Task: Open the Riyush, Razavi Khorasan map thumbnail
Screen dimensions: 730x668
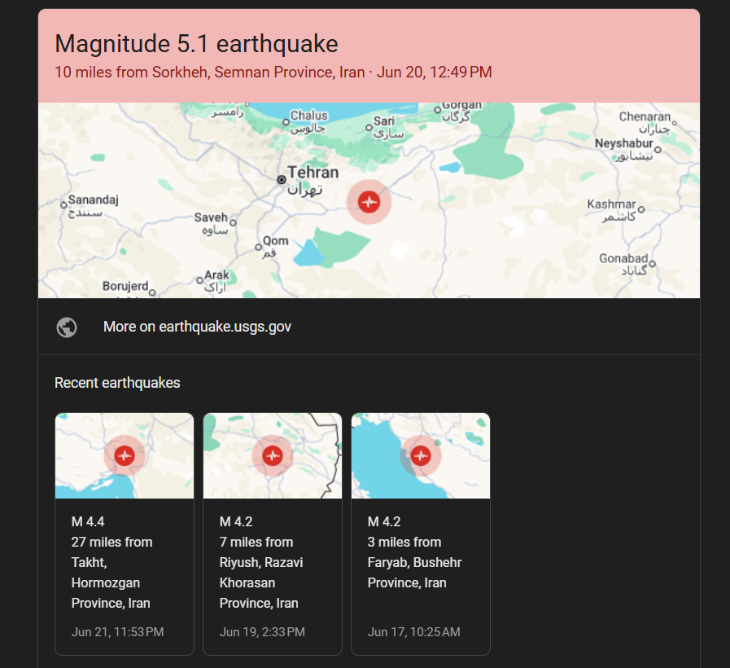Action: (x=273, y=455)
